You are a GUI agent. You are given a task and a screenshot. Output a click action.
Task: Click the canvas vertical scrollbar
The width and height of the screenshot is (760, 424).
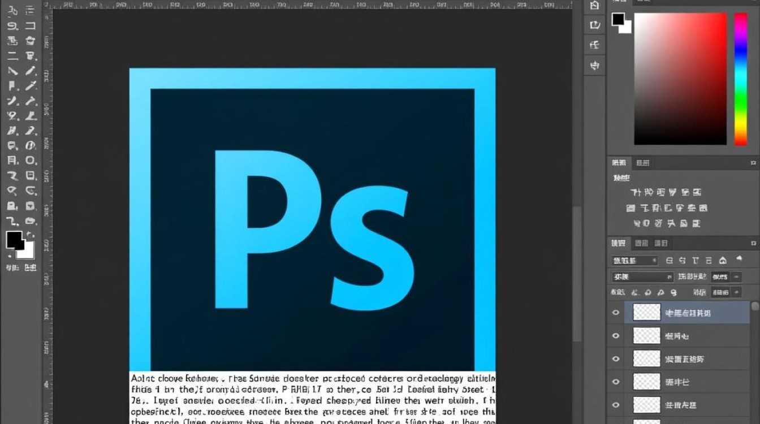click(577, 274)
